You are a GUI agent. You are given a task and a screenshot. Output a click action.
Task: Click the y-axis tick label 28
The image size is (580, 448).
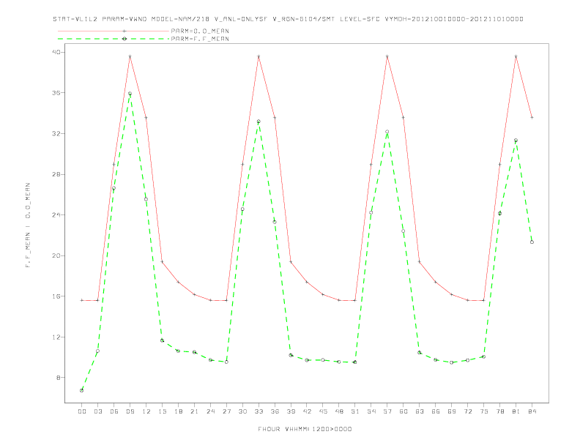tap(56, 174)
